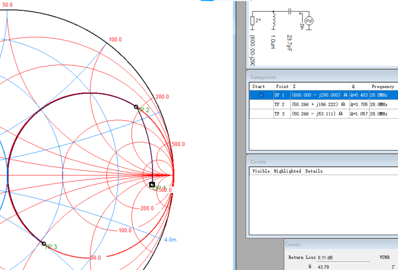Click the ZL load resistor symbol in schematic
398x270 pixels.
252,21
